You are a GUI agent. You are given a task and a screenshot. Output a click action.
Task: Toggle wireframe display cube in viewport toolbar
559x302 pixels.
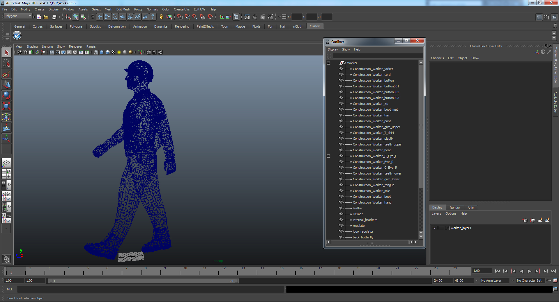(96, 52)
